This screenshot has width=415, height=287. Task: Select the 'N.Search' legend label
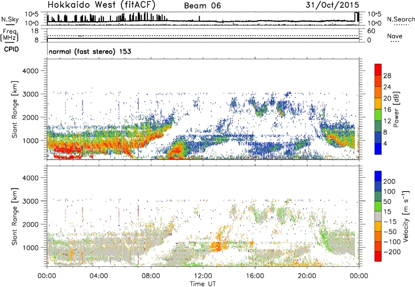(x=400, y=19)
